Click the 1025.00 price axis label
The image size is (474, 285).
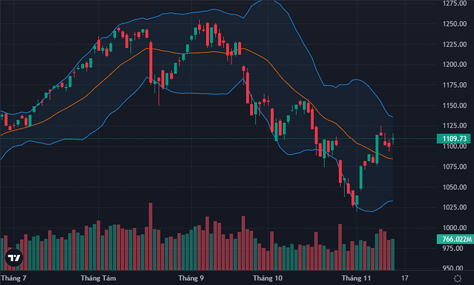tap(455, 207)
